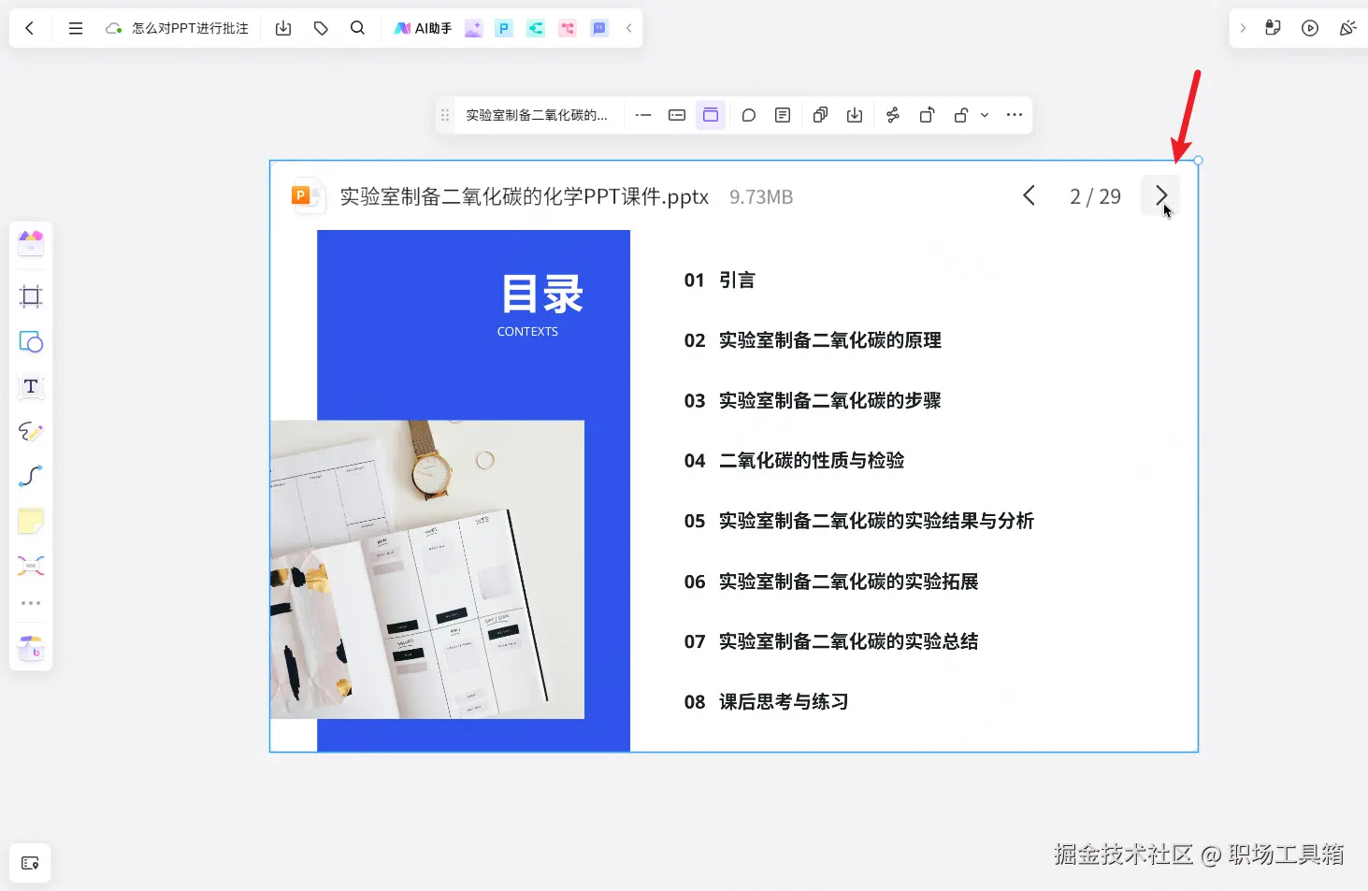Image resolution: width=1368 pixels, height=891 pixels.
Task: Click the pink AI flowchart icon
Action: click(568, 28)
